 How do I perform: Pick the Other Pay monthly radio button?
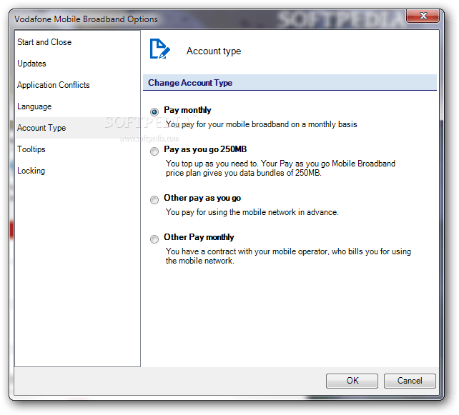click(x=154, y=239)
